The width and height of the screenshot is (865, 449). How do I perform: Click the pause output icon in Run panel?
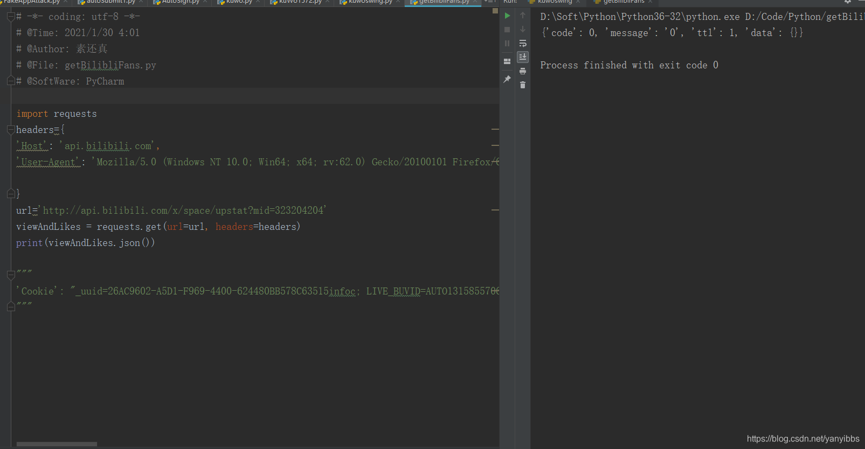507,43
